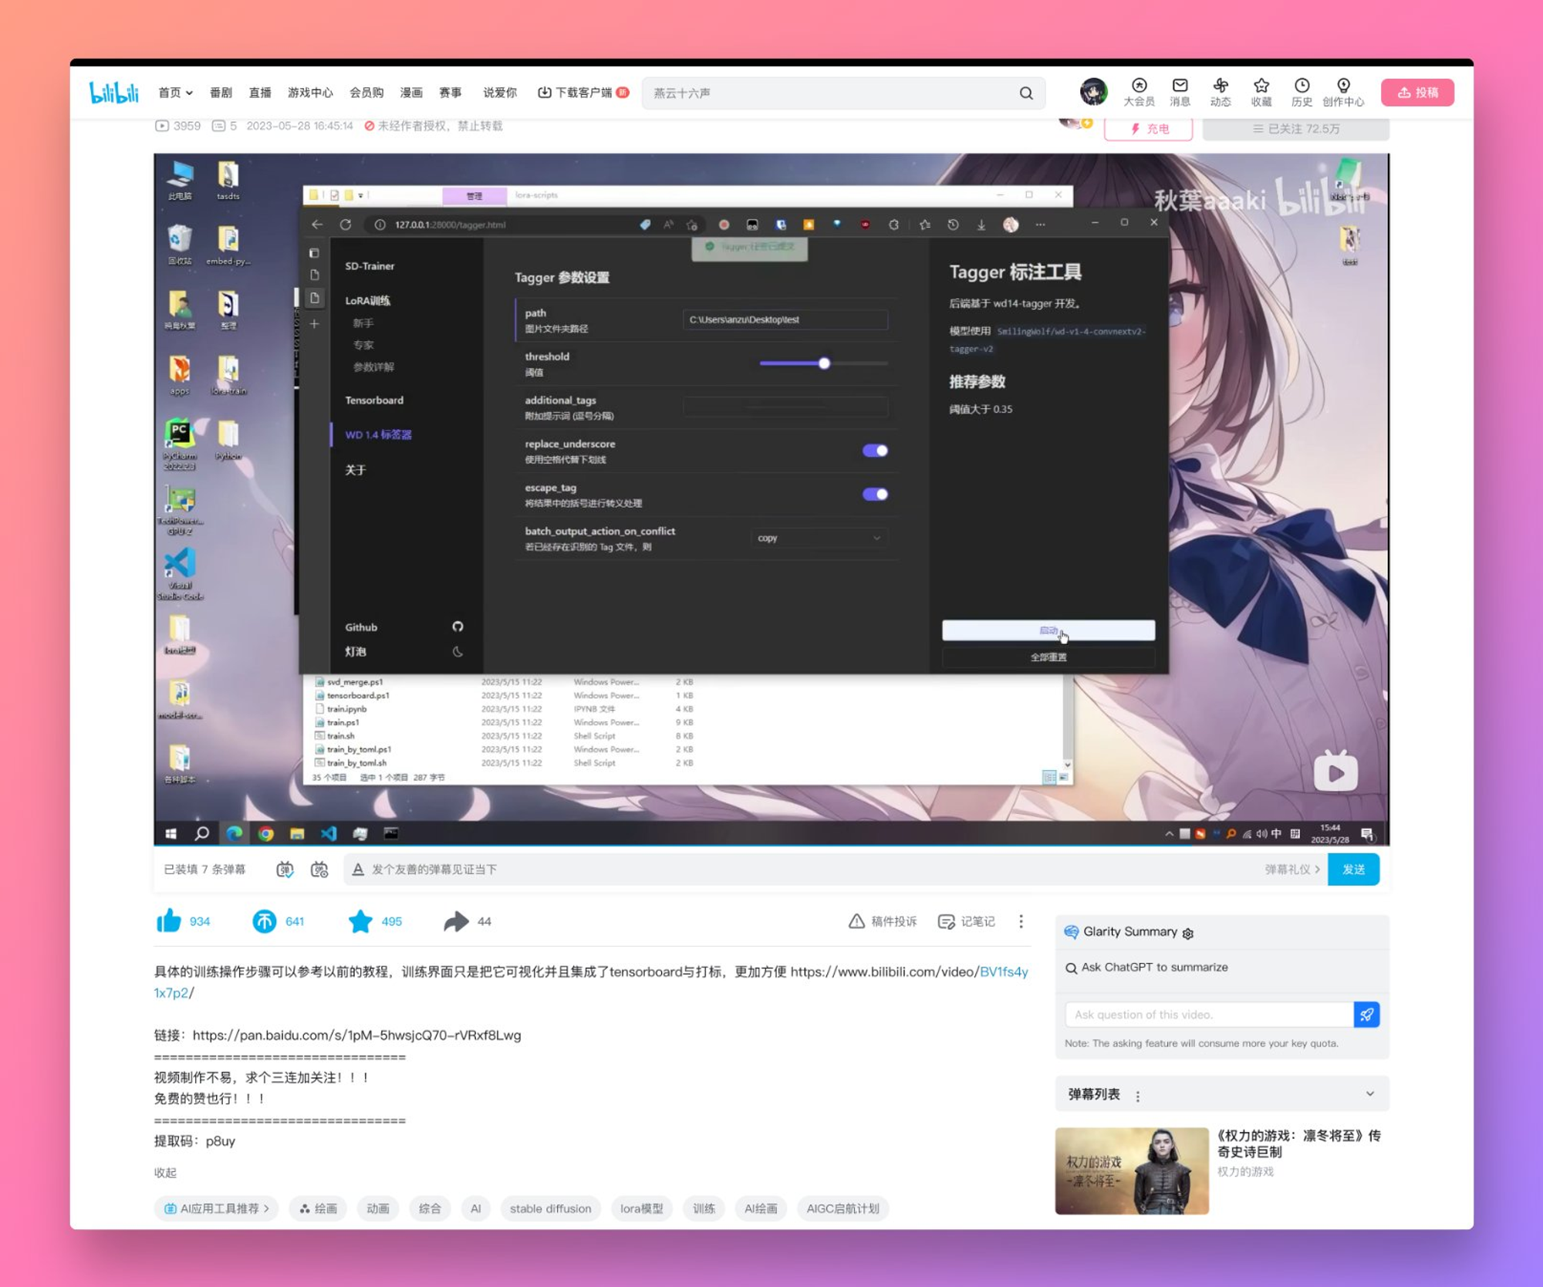Click Ask question of this video field
The height and width of the screenshot is (1287, 1543).
click(x=1209, y=1015)
